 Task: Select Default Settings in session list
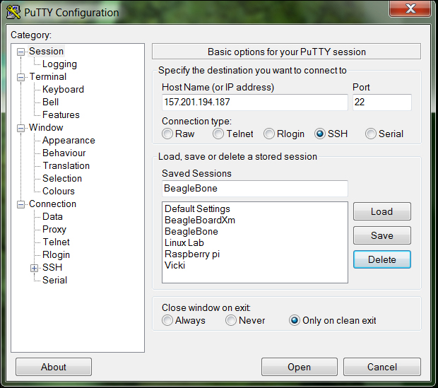coord(197,208)
